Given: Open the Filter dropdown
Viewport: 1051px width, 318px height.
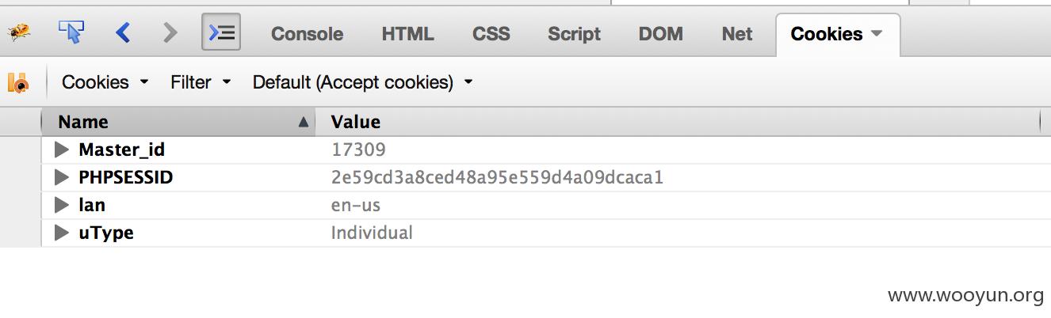Looking at the screenshot, I should (x=201, y=82).
